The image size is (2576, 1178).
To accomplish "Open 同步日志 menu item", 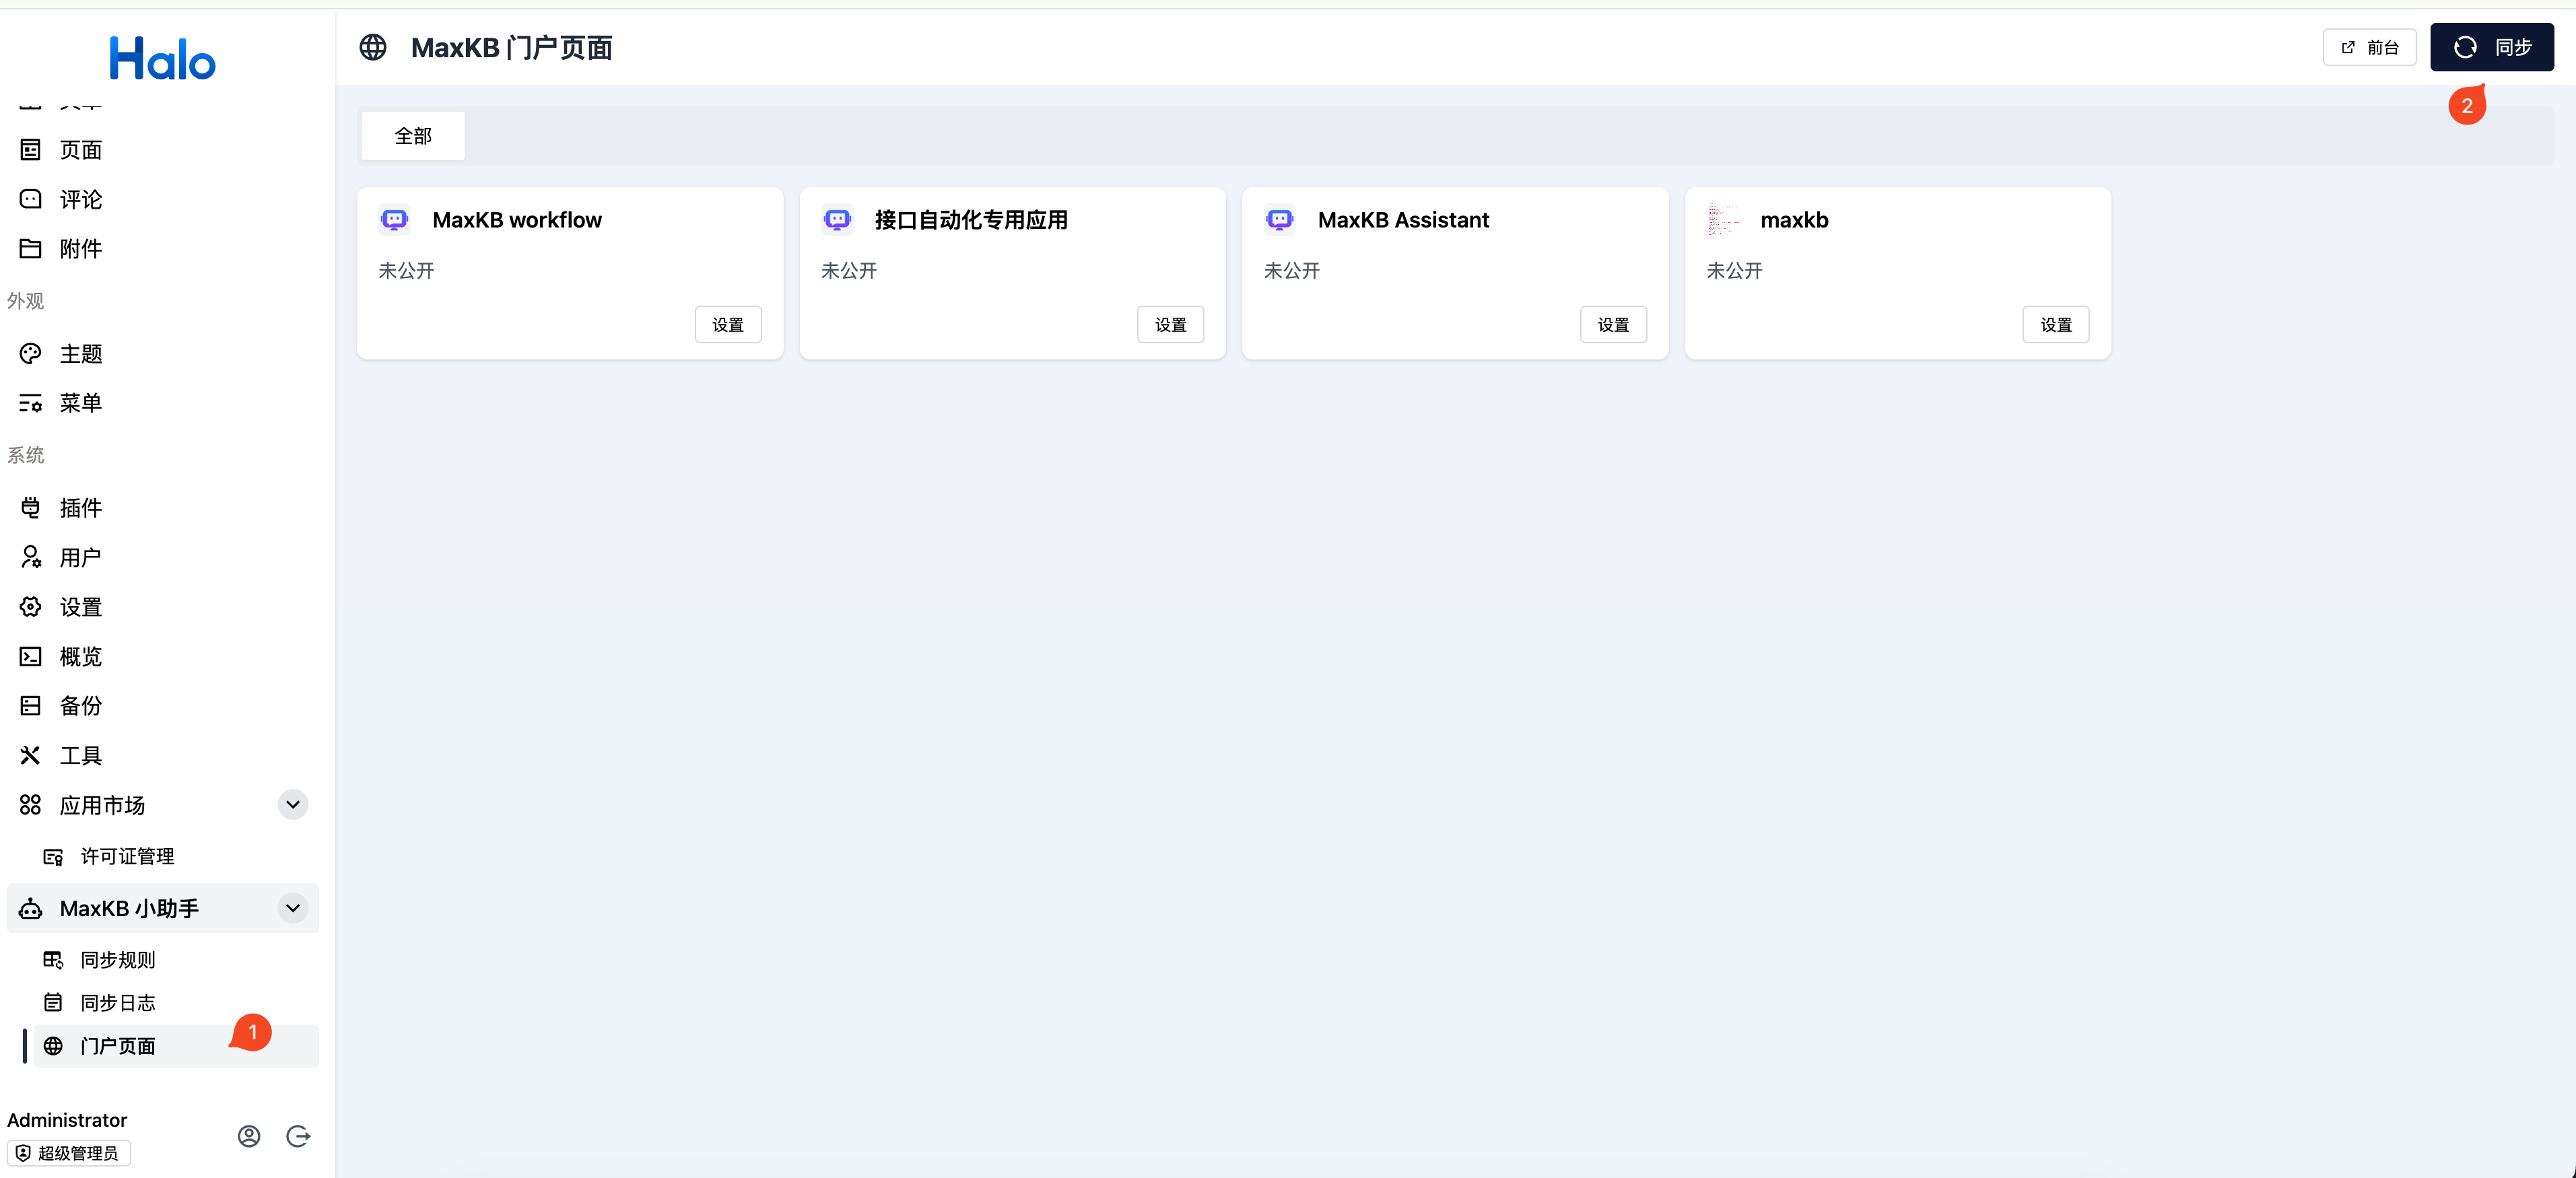I will [118, 1003].
